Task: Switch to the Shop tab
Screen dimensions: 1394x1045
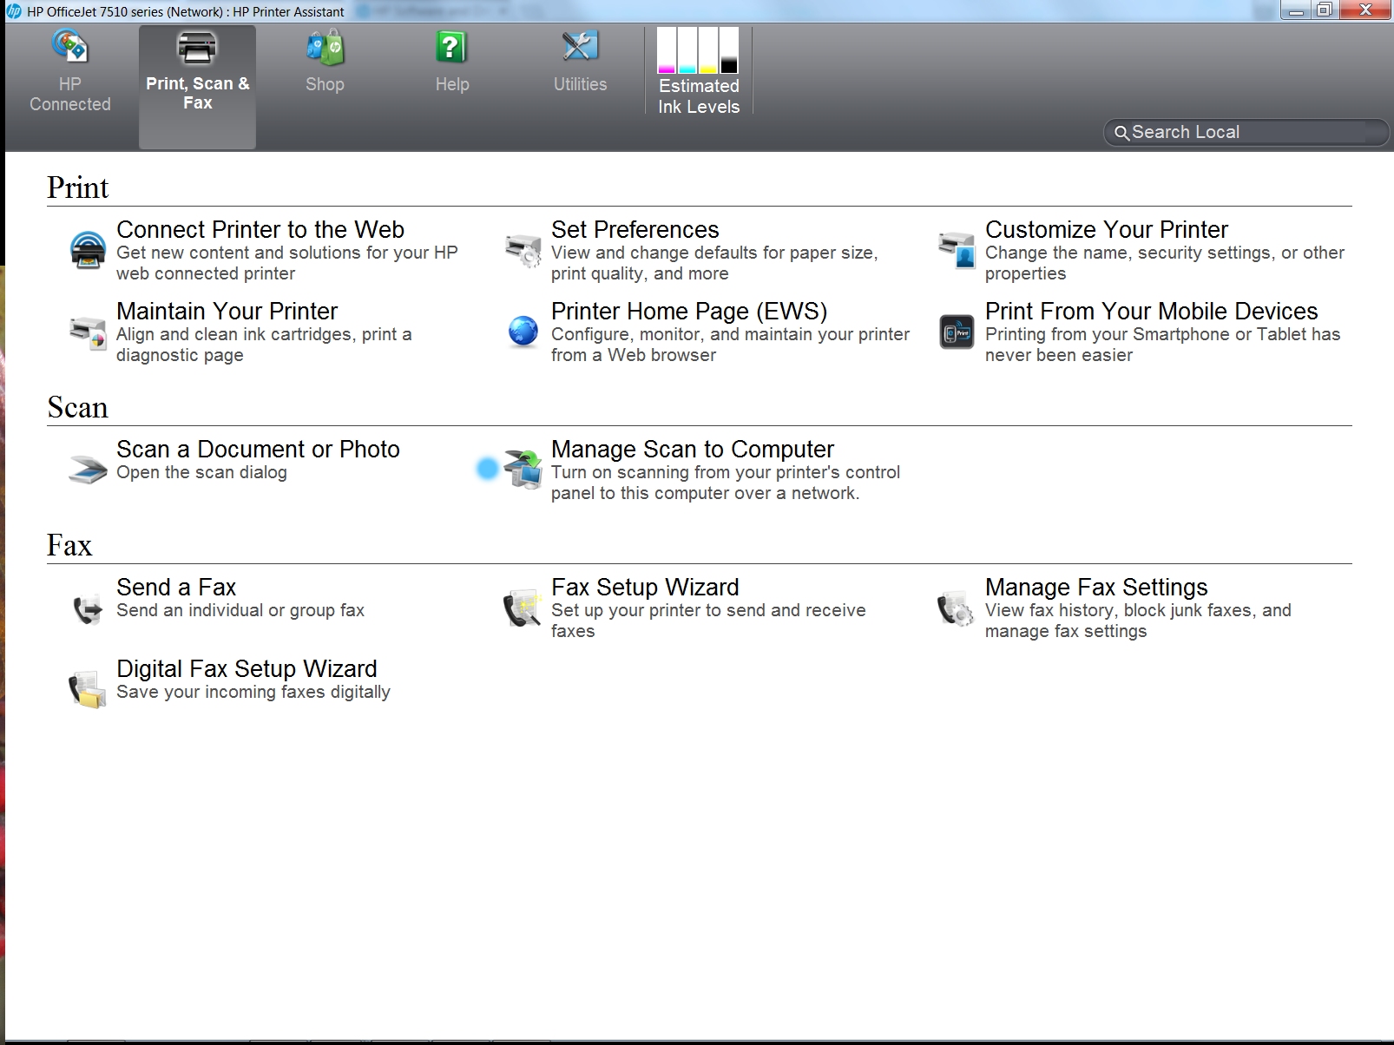Action: point(325,62)
